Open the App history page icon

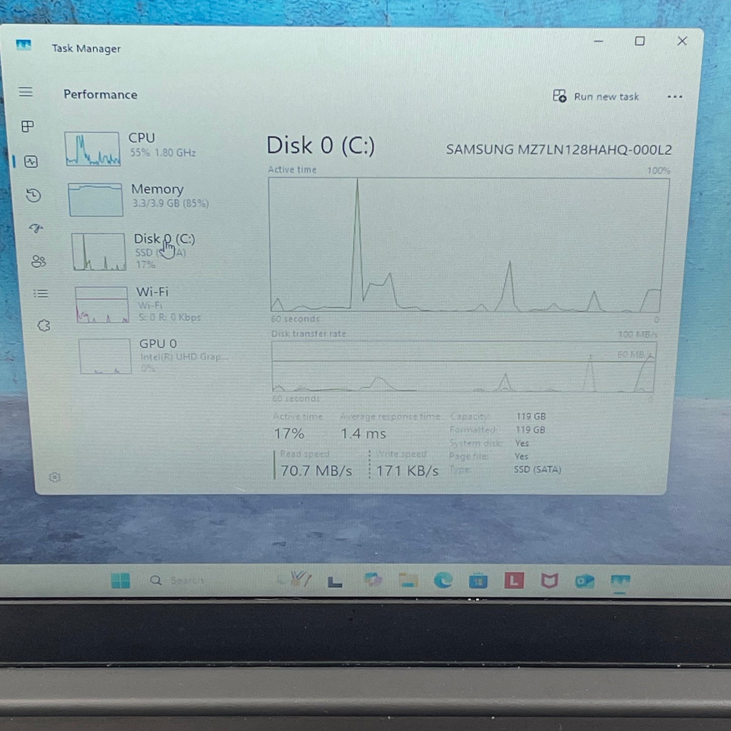[x=33, y=195]
